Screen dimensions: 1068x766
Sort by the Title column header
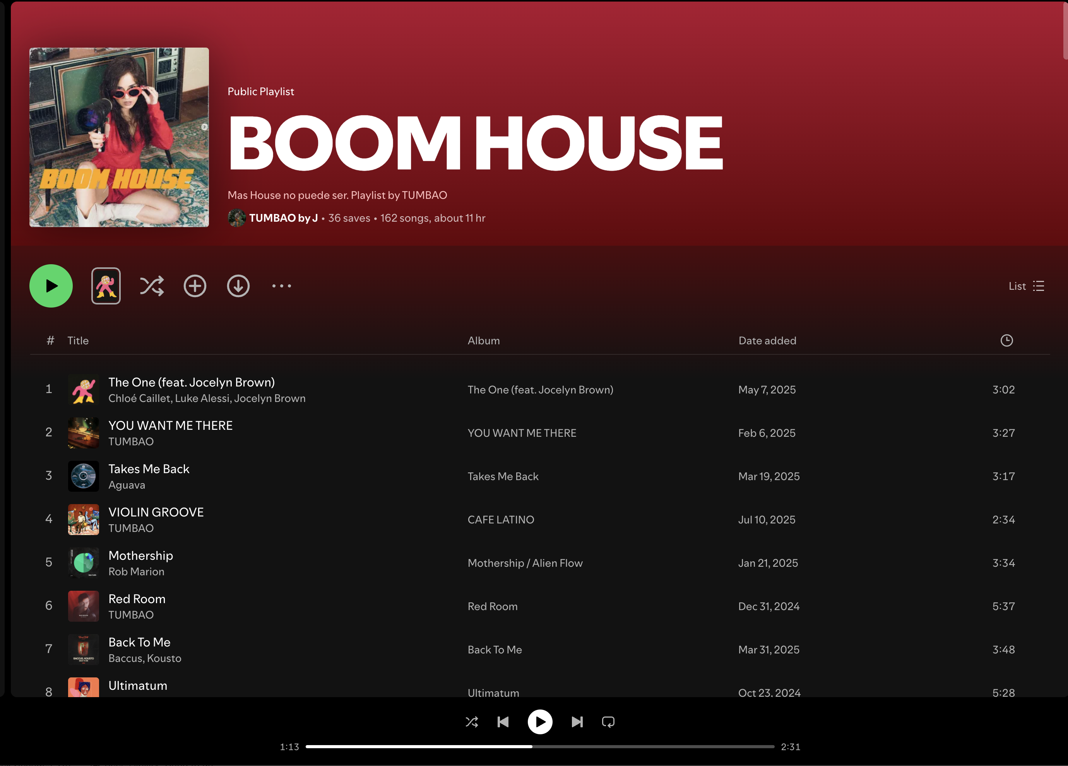[78, 340]
